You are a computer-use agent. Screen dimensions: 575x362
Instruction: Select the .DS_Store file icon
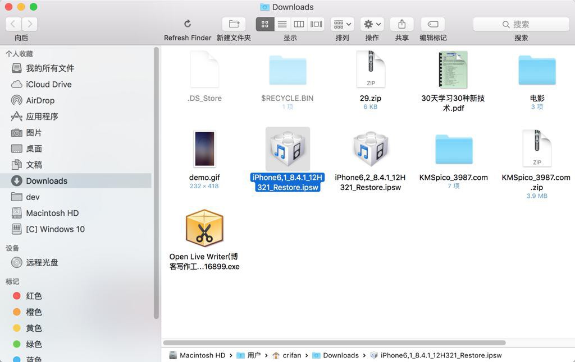tap(204, 69)
